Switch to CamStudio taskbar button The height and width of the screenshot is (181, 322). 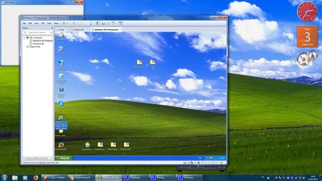(135, 177)
